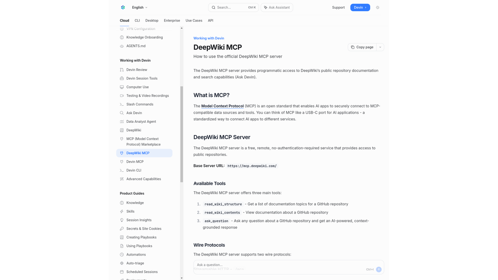Open the English language dropdown
Image resolution: width=498 pixels, height=280 pixels.
coord(140,7)
